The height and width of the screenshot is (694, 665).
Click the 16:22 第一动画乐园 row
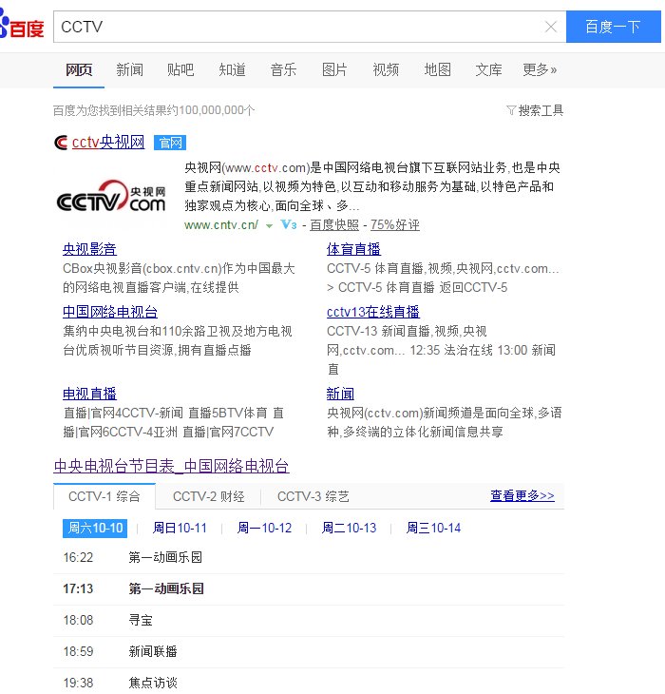tap(309, 557)
